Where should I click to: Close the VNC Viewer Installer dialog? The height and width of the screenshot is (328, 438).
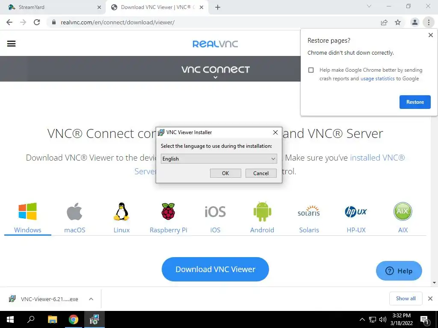click(275, 132)
